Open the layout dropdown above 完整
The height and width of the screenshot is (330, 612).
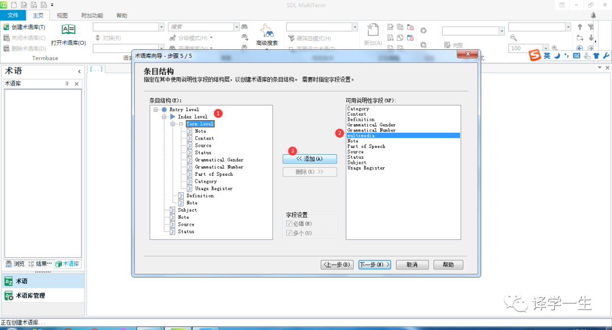tap(501, 31)
